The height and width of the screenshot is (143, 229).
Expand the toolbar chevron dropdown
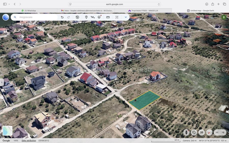(x=126, y=17)
